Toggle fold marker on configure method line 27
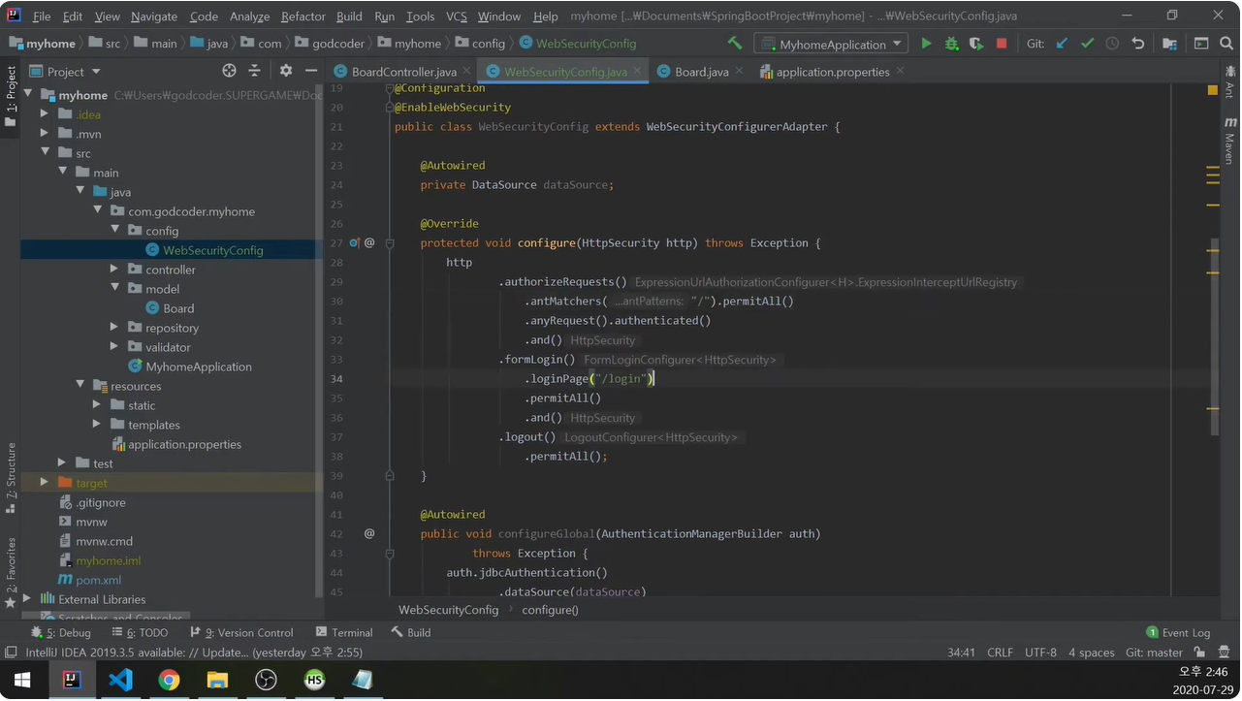Image resolution: width=1242 pixels, height=701 pixels. (x=390, y=243)
